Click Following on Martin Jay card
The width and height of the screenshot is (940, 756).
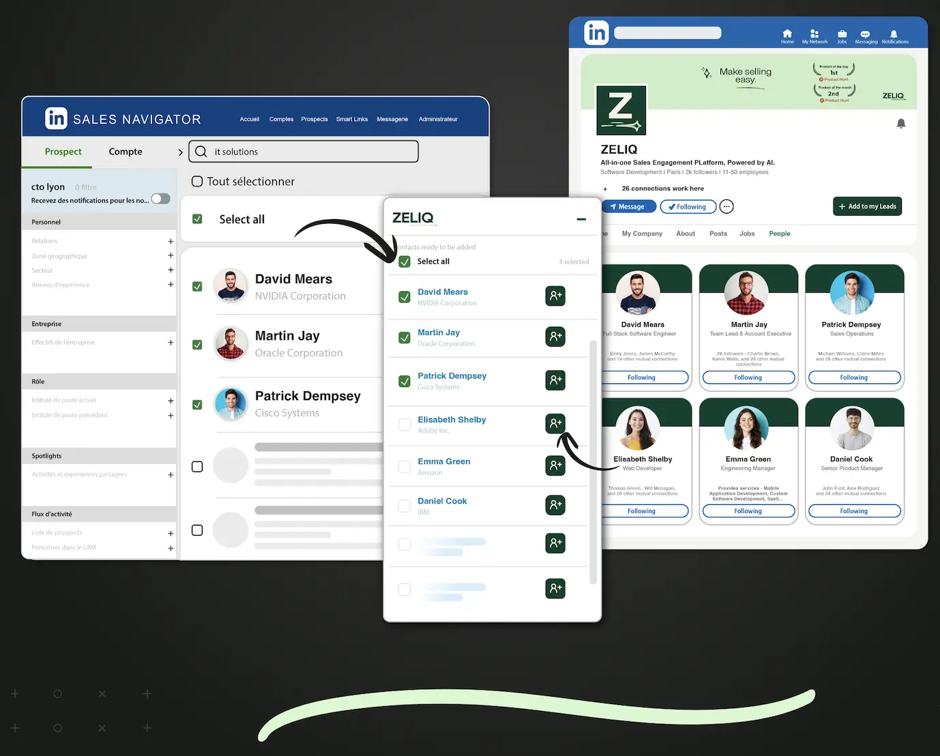748,377
